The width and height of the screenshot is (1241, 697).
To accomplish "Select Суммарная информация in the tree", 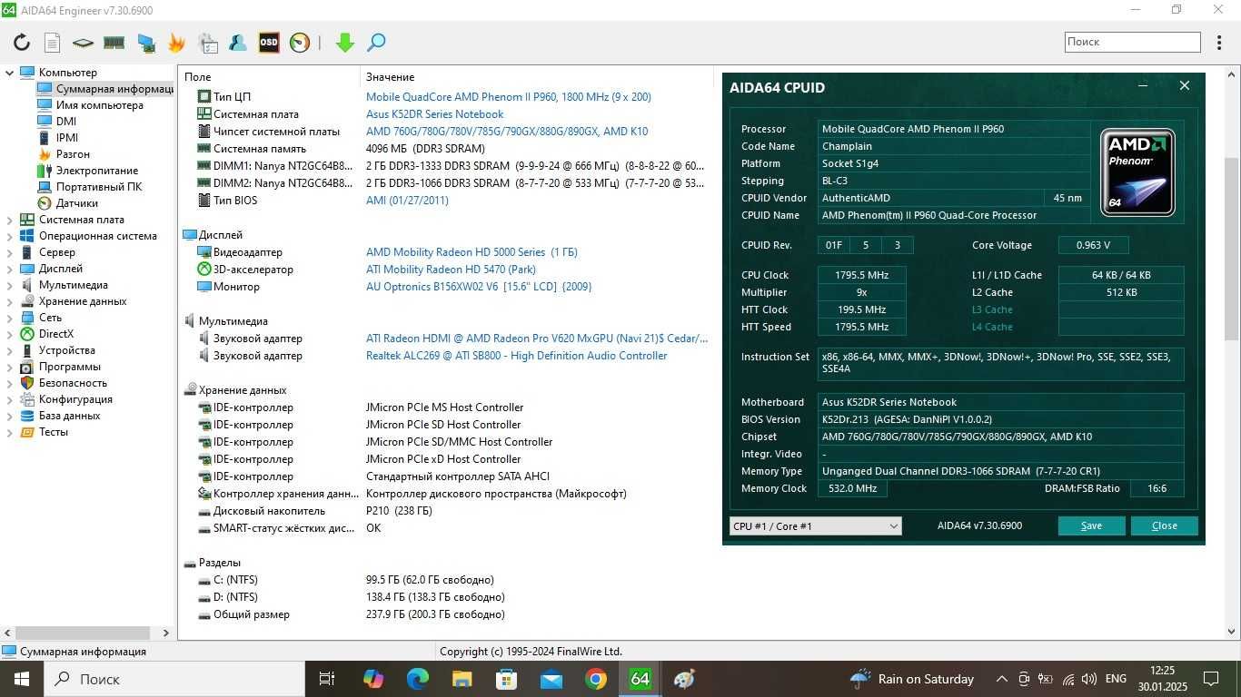I will [x=114, y=89].
